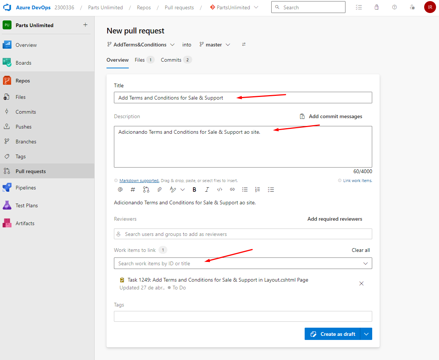
Task: Insert a task list
Action: (271, 189)
